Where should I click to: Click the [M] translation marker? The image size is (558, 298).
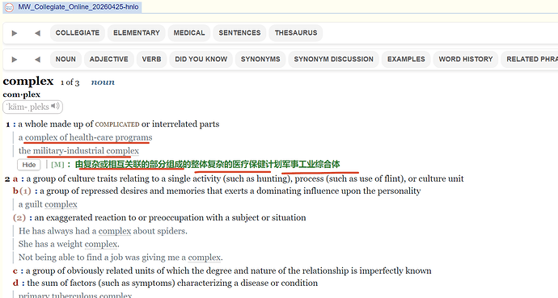click(57, 165)
